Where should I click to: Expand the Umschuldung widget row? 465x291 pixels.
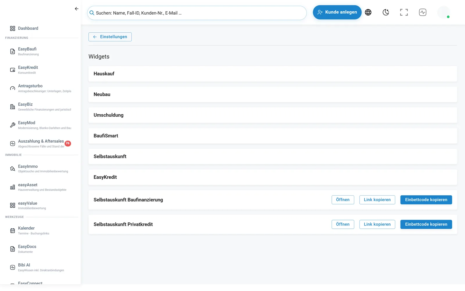click(x=273, y=115)
